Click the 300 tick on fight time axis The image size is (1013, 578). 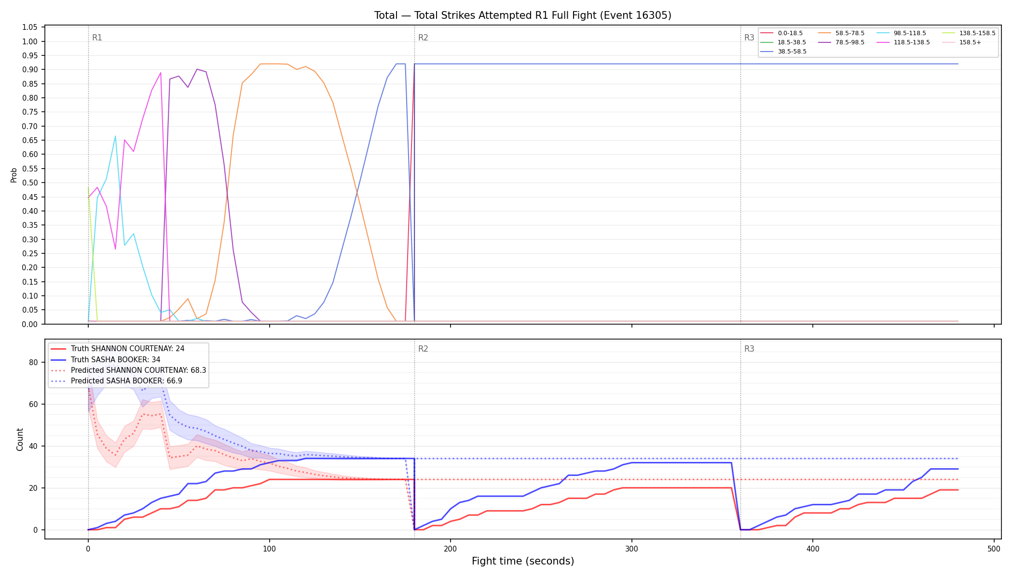coord(631,548)
